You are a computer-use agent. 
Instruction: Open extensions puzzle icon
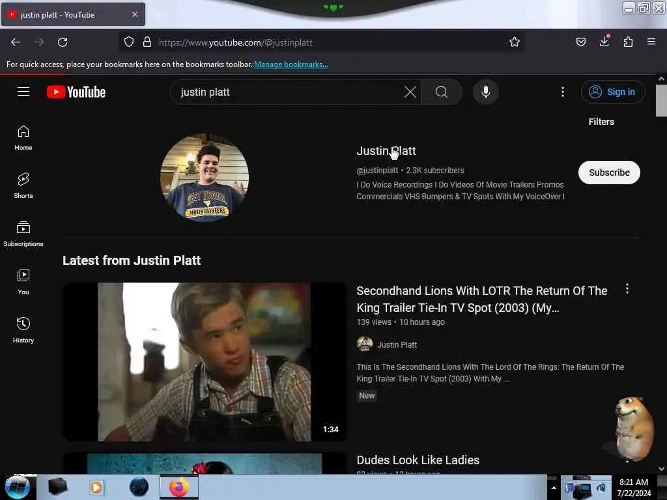point(628,42)
